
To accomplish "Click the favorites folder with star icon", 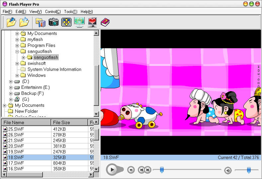I will coord(24,22).
